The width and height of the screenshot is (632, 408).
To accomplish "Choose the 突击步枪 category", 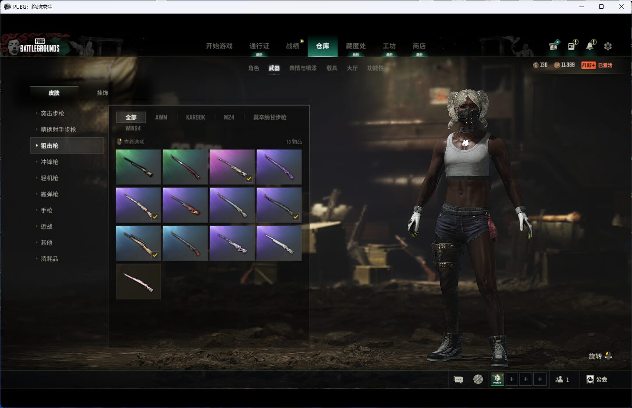I will click(53, 113).
